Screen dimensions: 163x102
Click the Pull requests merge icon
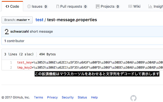click(x=58, y=6)
